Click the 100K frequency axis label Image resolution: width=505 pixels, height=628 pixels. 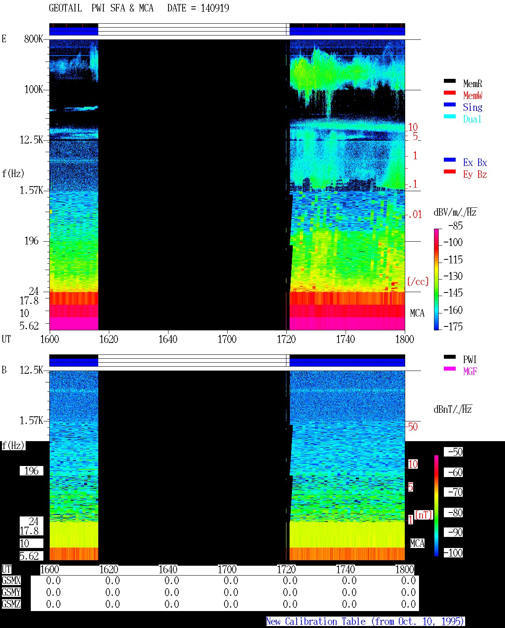(34, 89)
